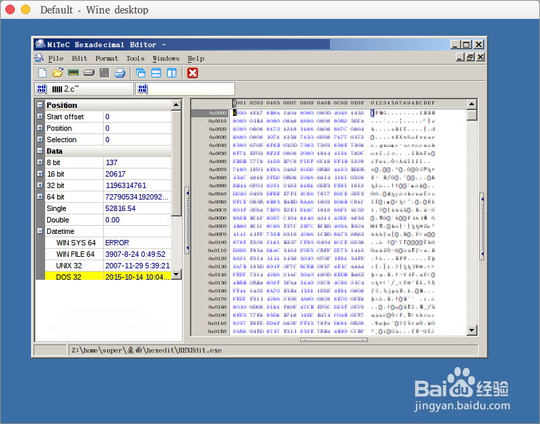Click the hex view scroll up arrow
Viewport: 540px width, 424px height.
tap(472, 104)
